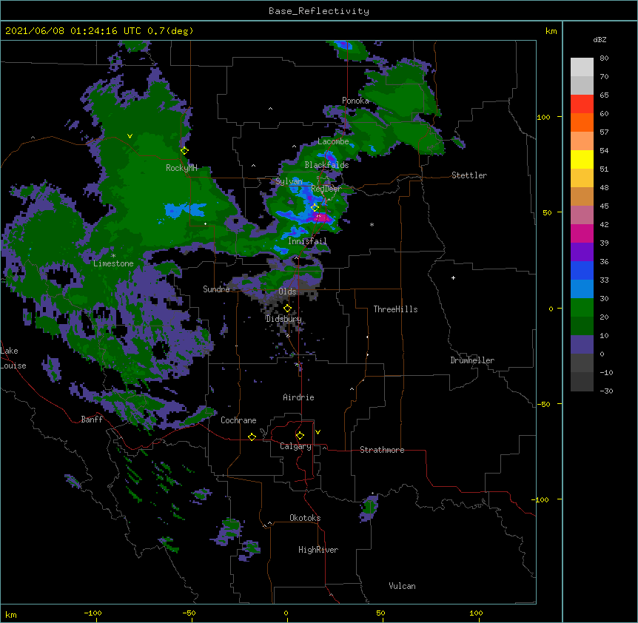Click the -50 tick on right axis
The height and width of the screenshot is (623, 638).
(x=543, y=404)
